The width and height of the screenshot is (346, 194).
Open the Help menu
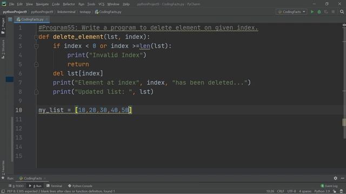(x=126, y=4)
